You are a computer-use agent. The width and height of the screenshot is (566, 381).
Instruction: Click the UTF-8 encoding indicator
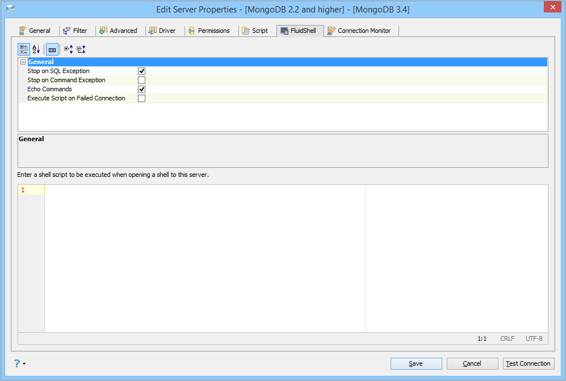point(534,338)
